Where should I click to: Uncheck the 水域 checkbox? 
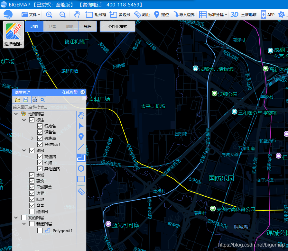click(32, 175)
